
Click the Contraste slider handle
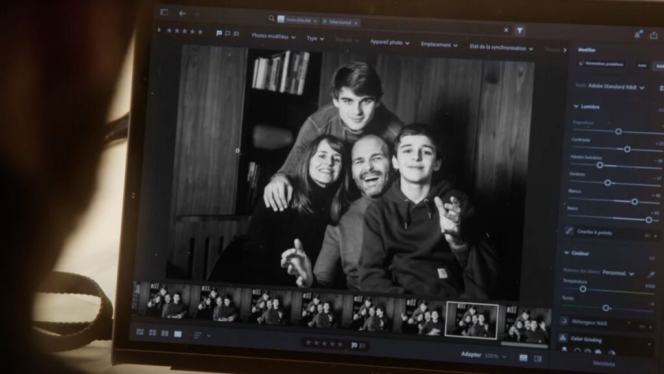click(627, 149)
